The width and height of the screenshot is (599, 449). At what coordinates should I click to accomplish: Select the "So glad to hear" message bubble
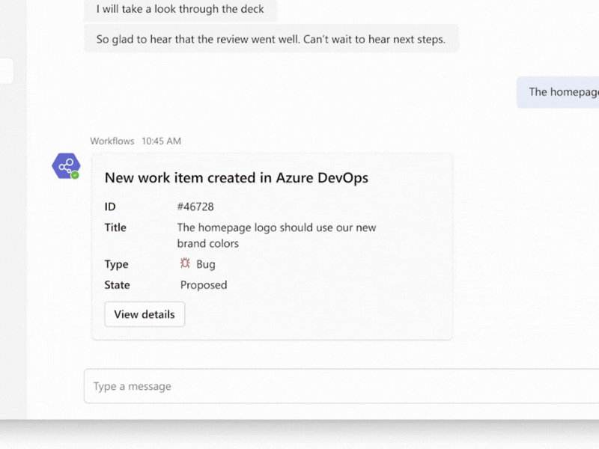pos(270,39)
